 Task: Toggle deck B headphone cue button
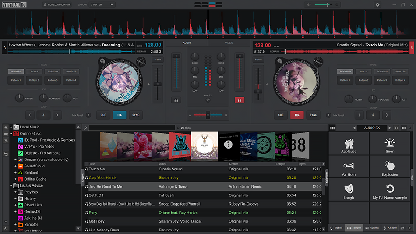(239, 100)
